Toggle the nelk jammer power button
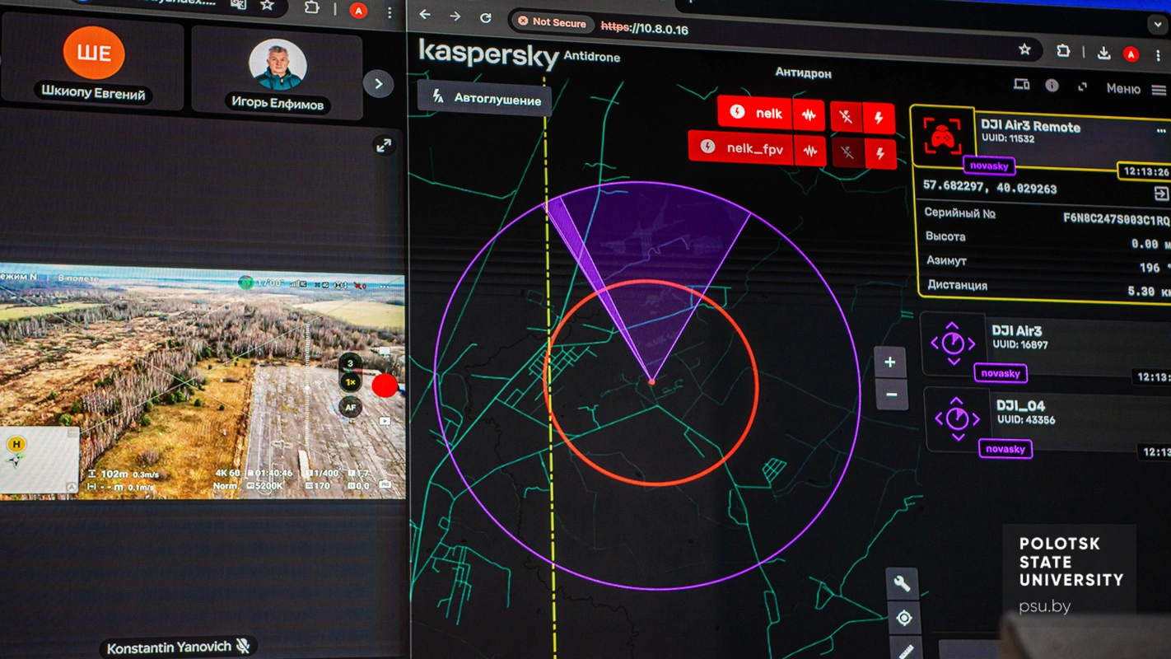This screenshot has width=1171, height=659. (737, 112)
